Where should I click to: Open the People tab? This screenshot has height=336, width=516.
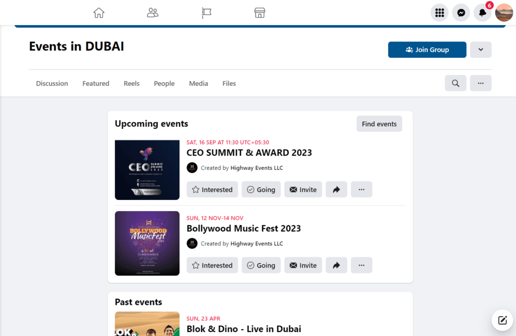(164, 83)
